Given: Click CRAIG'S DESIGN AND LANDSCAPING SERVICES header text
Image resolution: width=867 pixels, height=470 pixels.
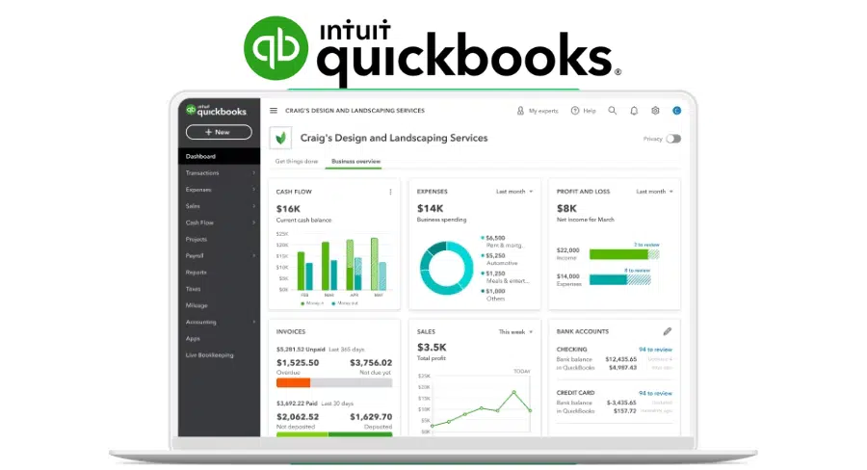Looking at the screenshot, I should pyautogui.click(x=355, y=111).
